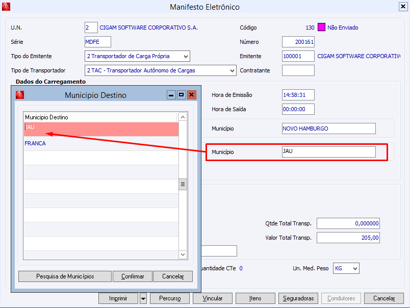The image size is (410, 308).
Task: Click the Imprimir button
Action: tap(118, 298)
